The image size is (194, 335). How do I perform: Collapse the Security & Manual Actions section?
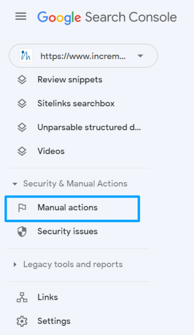pyautogui.click(x=70, y=184)
